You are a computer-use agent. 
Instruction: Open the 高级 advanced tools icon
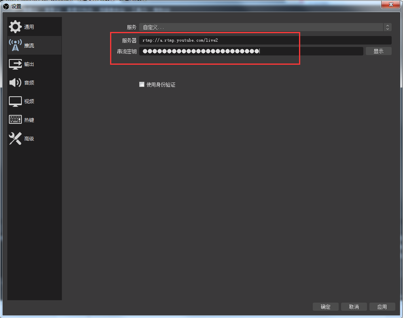tap(15, 138)
